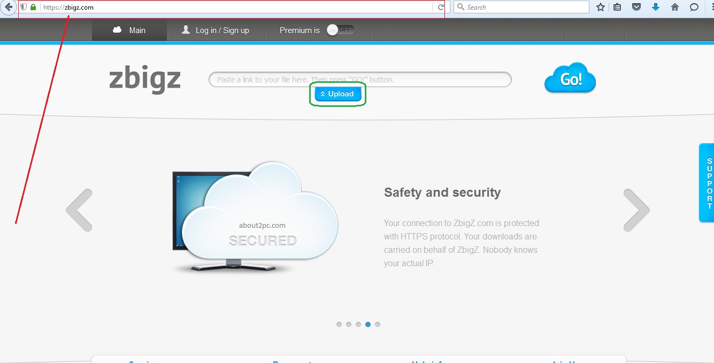Click the Premium is label

pyautogui.click(x=300, y=30)
